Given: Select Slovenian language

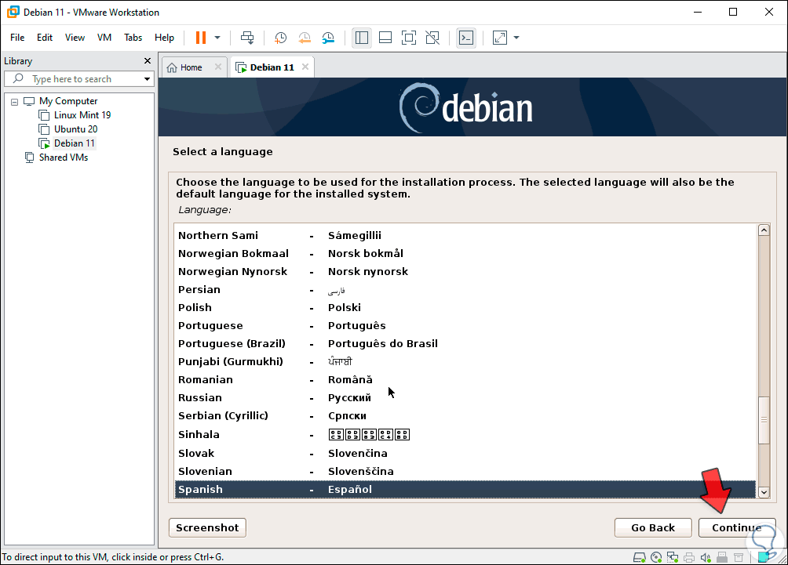Looking at the screenshot, I should click(x=465, y=471).
